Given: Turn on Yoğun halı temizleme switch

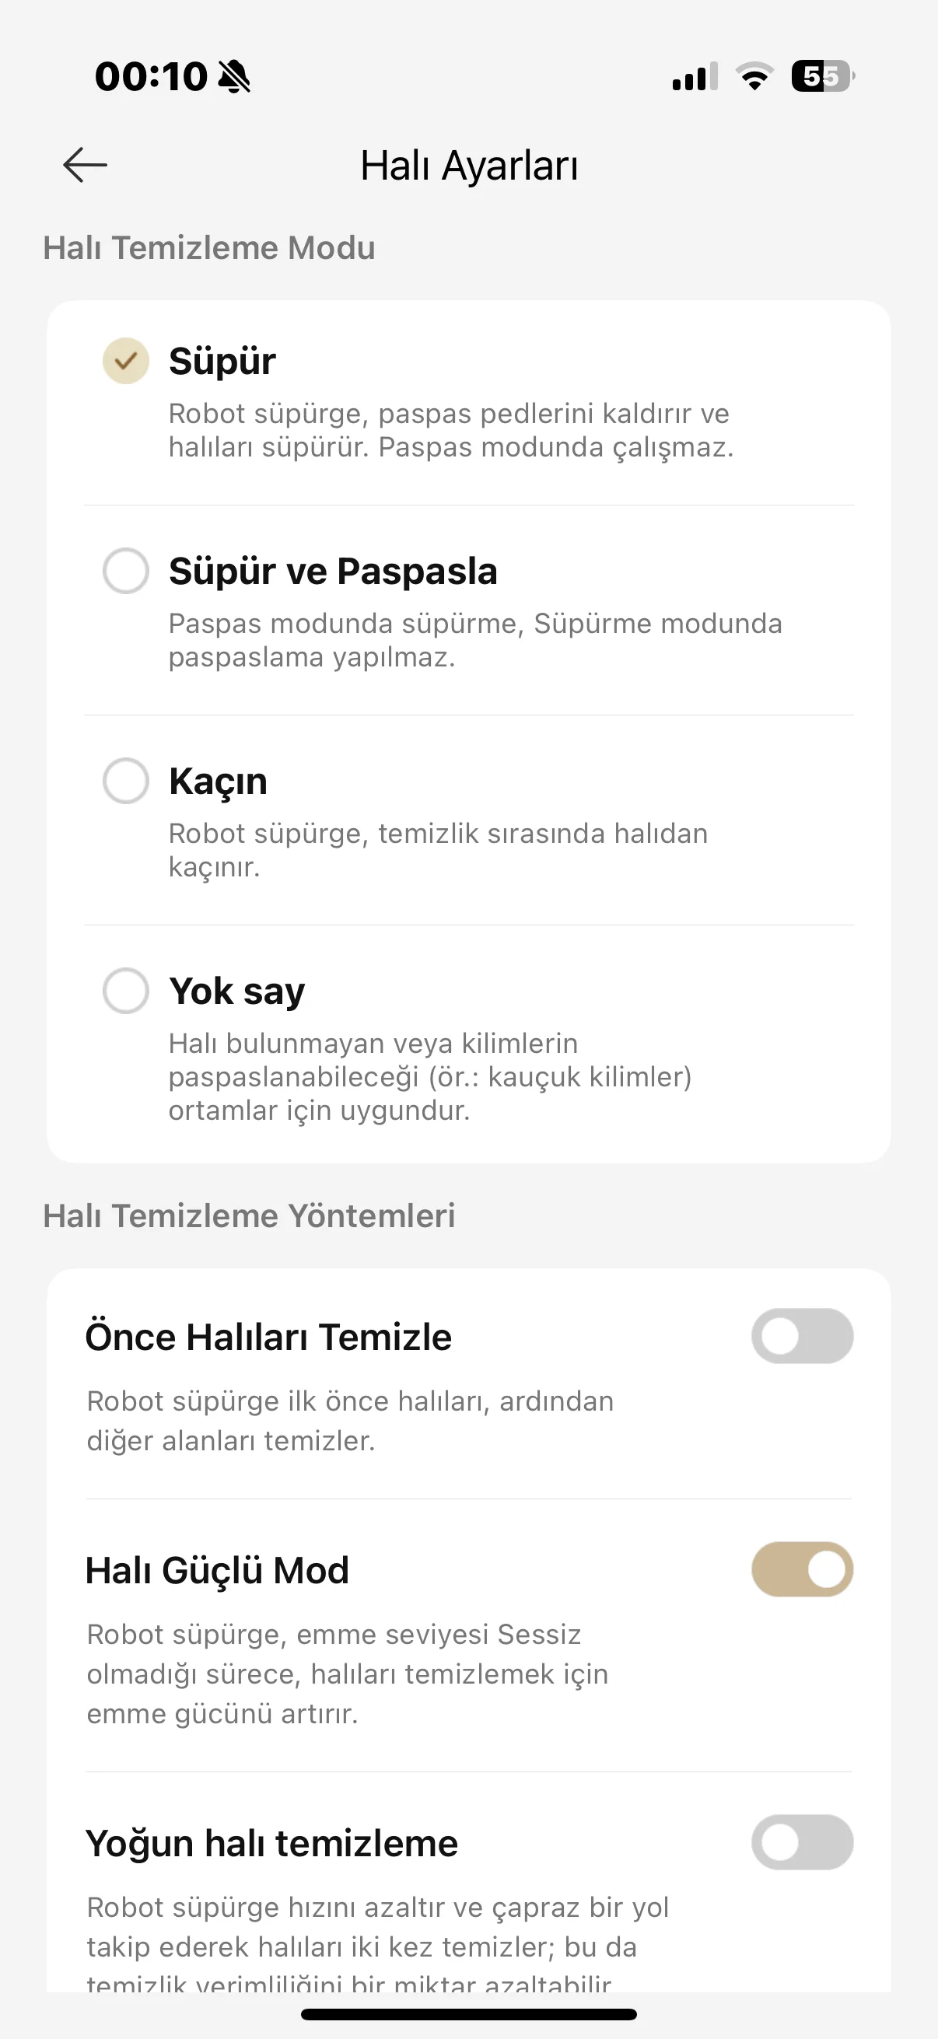Looking at the screenshot, I should tap(802, 1842).
